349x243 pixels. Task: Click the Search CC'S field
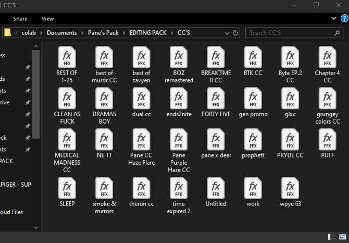[294, 33]
